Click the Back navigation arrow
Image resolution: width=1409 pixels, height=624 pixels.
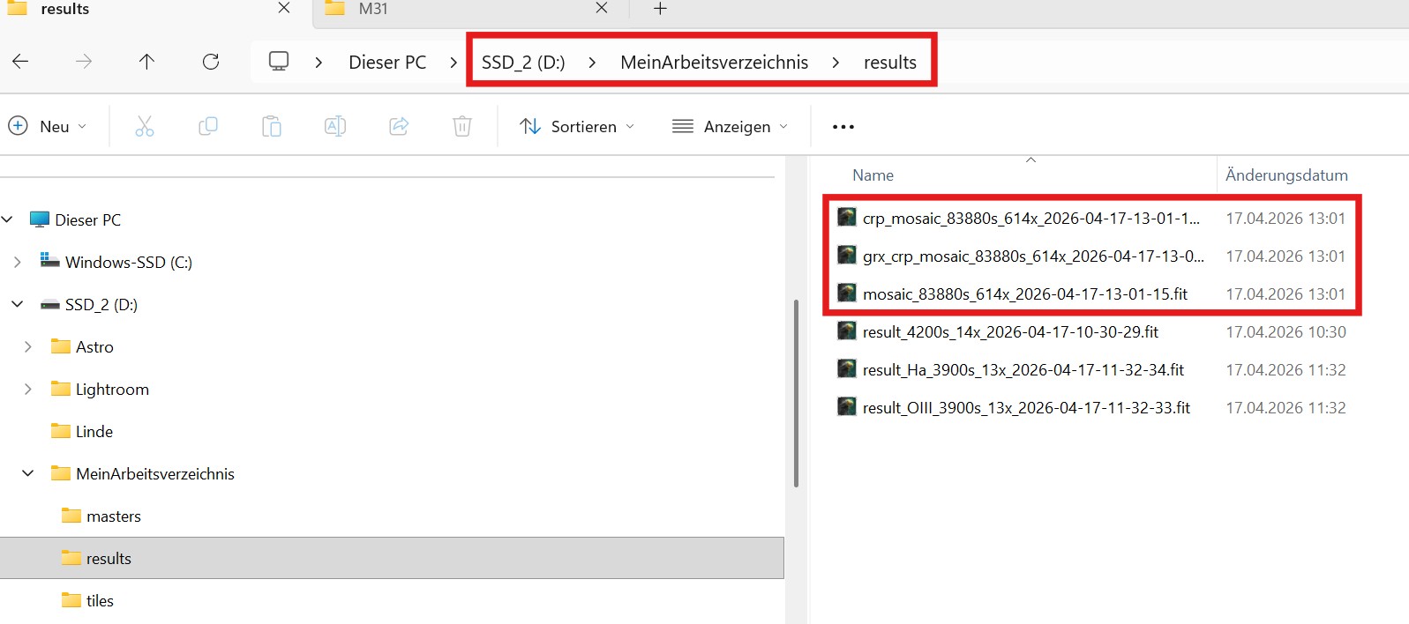(20, 62)
